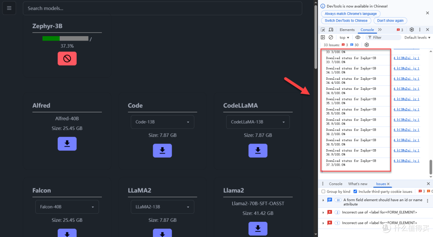Open the top context selector

pyautogui.click(x=344, y=37)
